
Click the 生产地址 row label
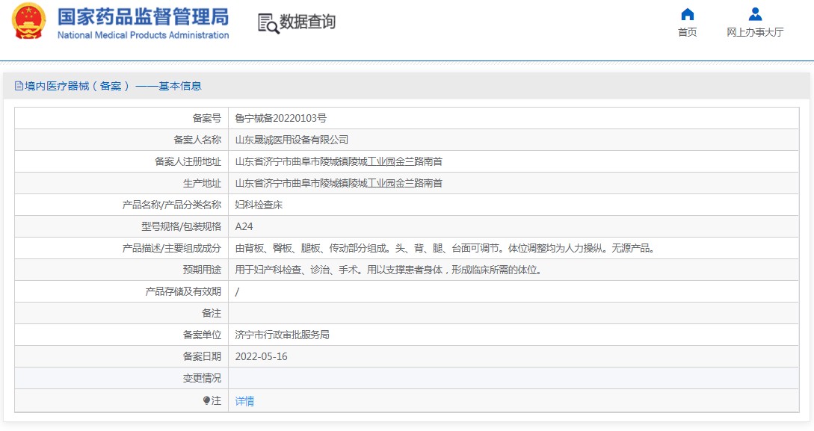[202, 183]
